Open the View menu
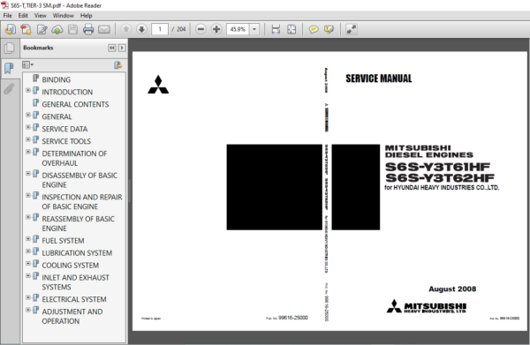530x345 pixels. pos(41,16)
